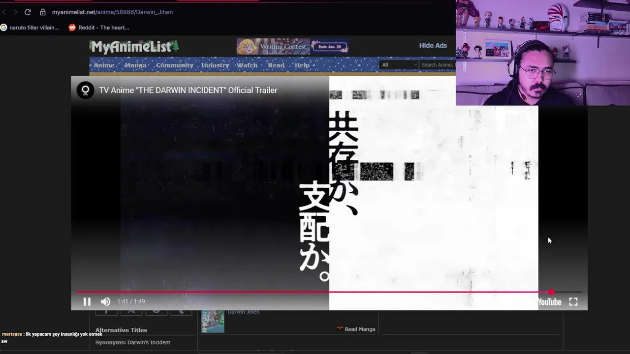Go forward using the browser forward arrow

(x=15, y=12)
